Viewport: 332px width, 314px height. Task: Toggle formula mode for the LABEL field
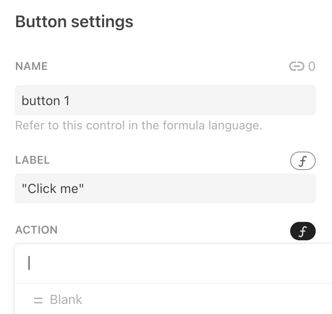coord(303,161)
